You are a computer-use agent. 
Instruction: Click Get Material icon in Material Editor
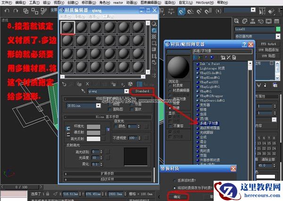click(x=64, y=84)
